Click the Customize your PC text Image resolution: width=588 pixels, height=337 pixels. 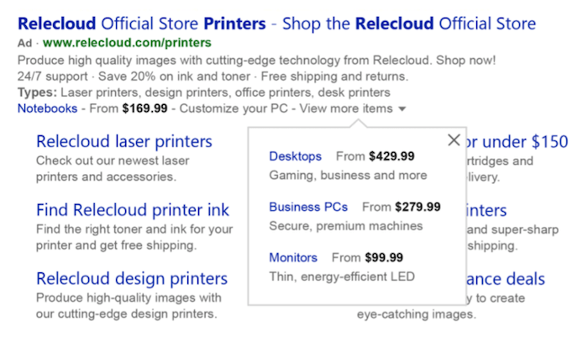(234, 108)
